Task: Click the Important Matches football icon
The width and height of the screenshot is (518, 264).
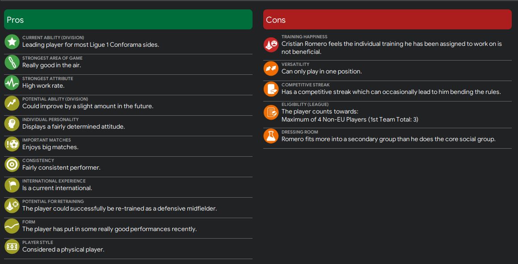Action: click(x=12, y=144)
